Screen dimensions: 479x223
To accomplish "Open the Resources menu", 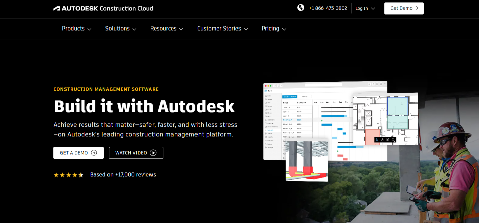I will point(167,29).
